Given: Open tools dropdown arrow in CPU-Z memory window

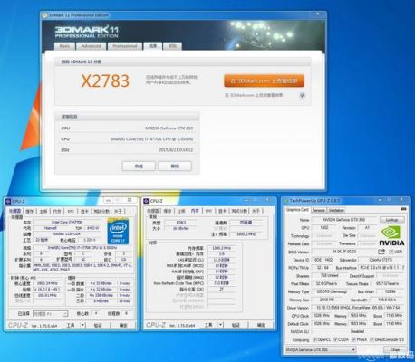Looking at the screenshot, I should coord(221,325).
